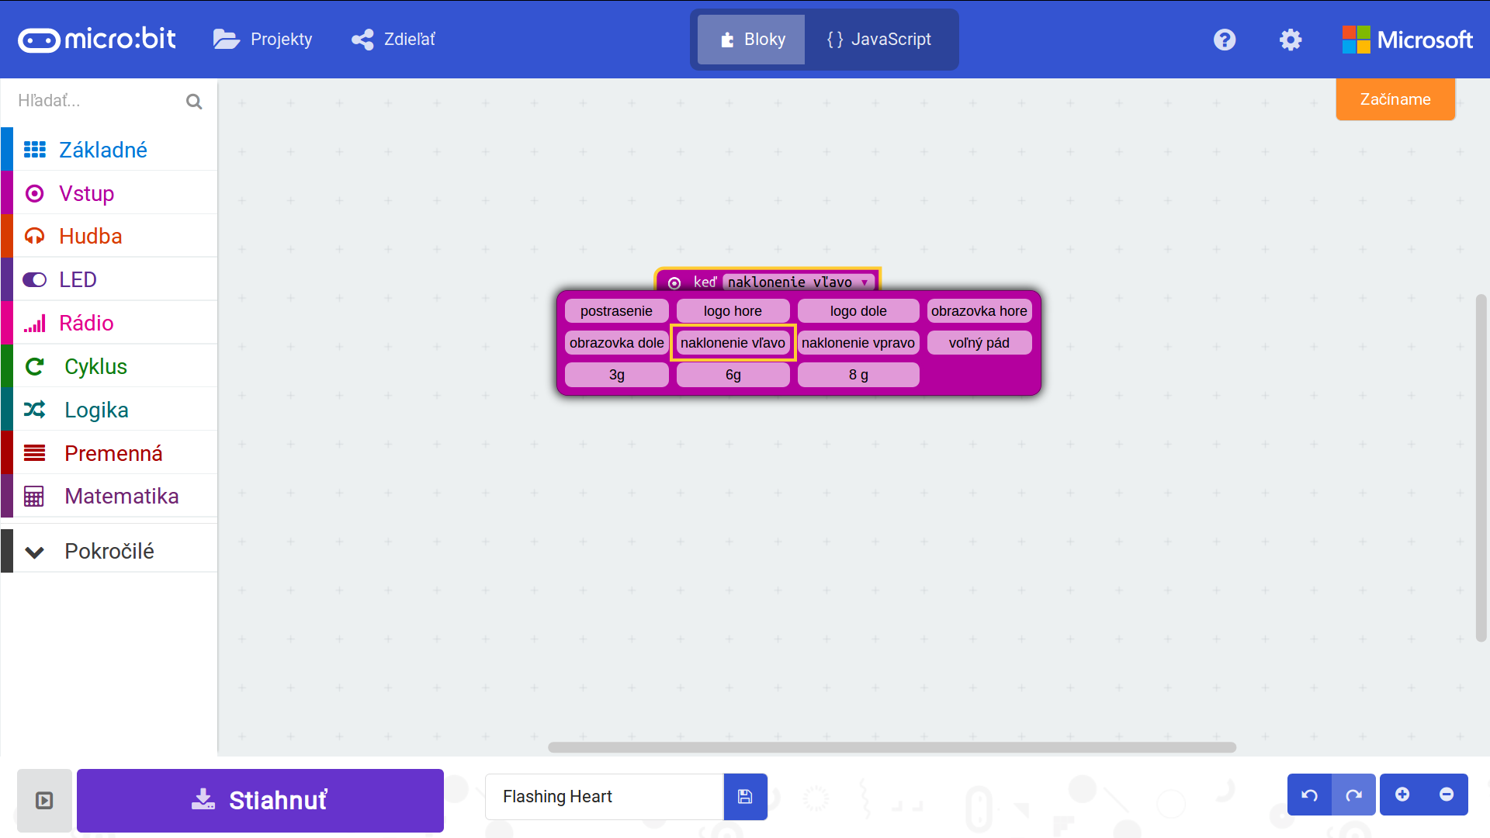Click the search magnifier icon

(x=194, y=102)
